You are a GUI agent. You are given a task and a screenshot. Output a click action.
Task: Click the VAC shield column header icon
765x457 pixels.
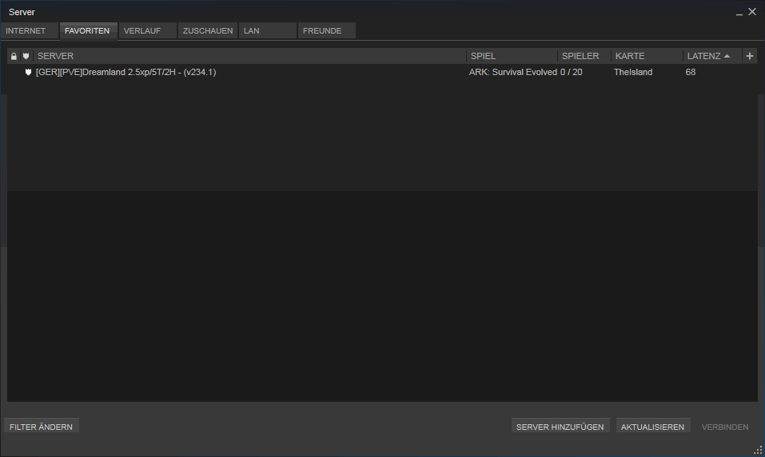point(26,56)
